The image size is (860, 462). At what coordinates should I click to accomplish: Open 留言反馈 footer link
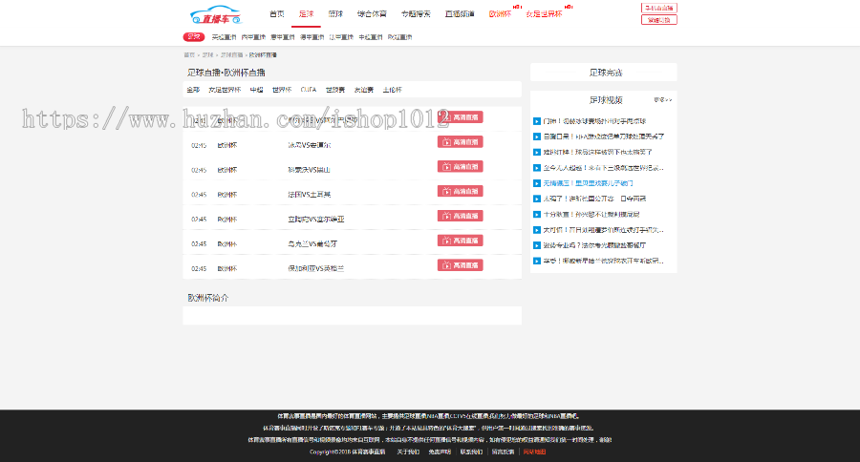[503, 452]
